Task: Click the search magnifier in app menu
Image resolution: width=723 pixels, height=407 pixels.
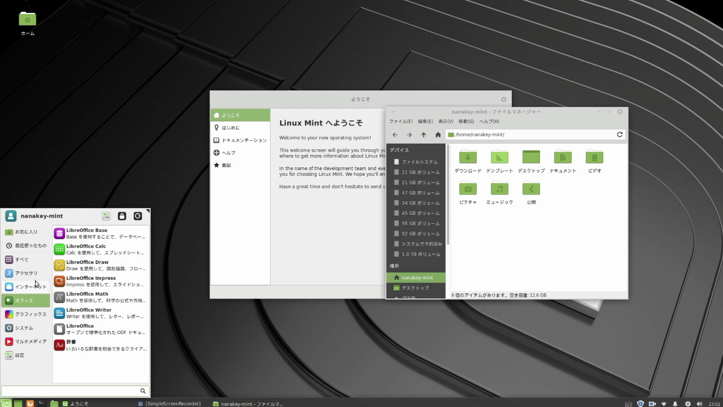Action: click(x=143, y=391)
